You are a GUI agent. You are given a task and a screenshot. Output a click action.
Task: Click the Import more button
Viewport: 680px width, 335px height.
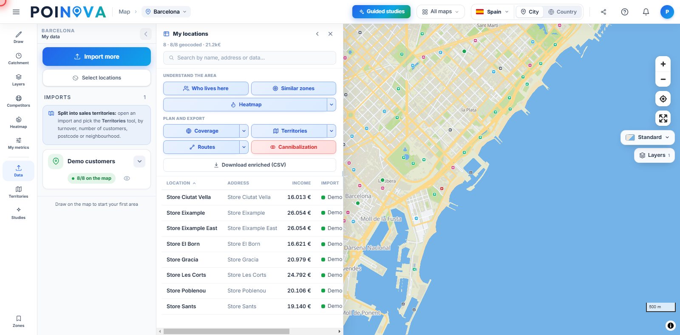tap(96, 57)
